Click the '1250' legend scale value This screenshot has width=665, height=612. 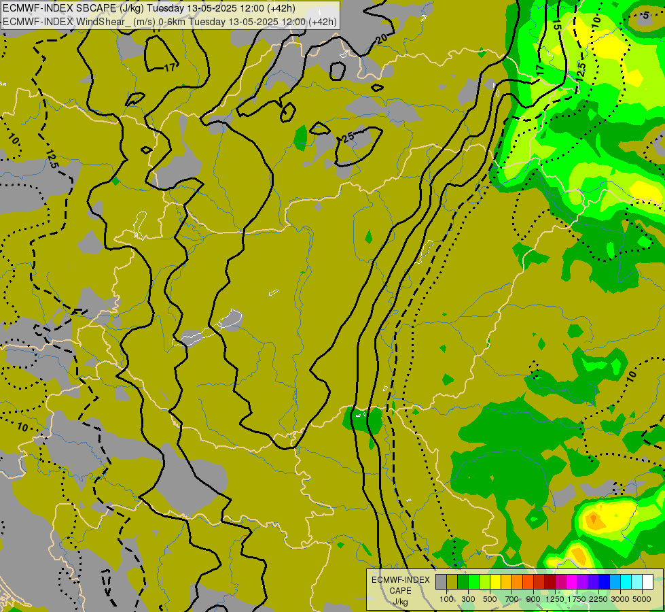point(555,599)
